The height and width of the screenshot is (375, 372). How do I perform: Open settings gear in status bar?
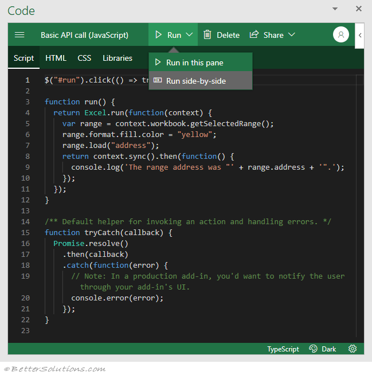click(x=353, y=349)
